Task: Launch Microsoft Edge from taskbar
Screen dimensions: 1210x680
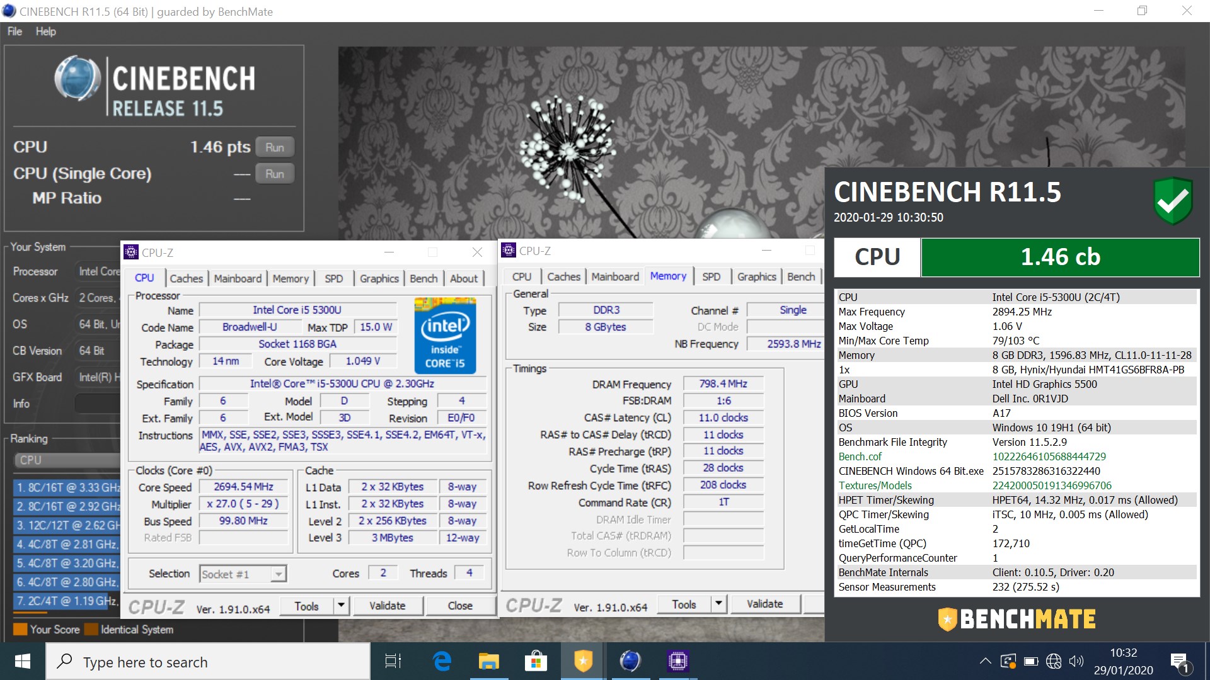Action: [442, 661]
